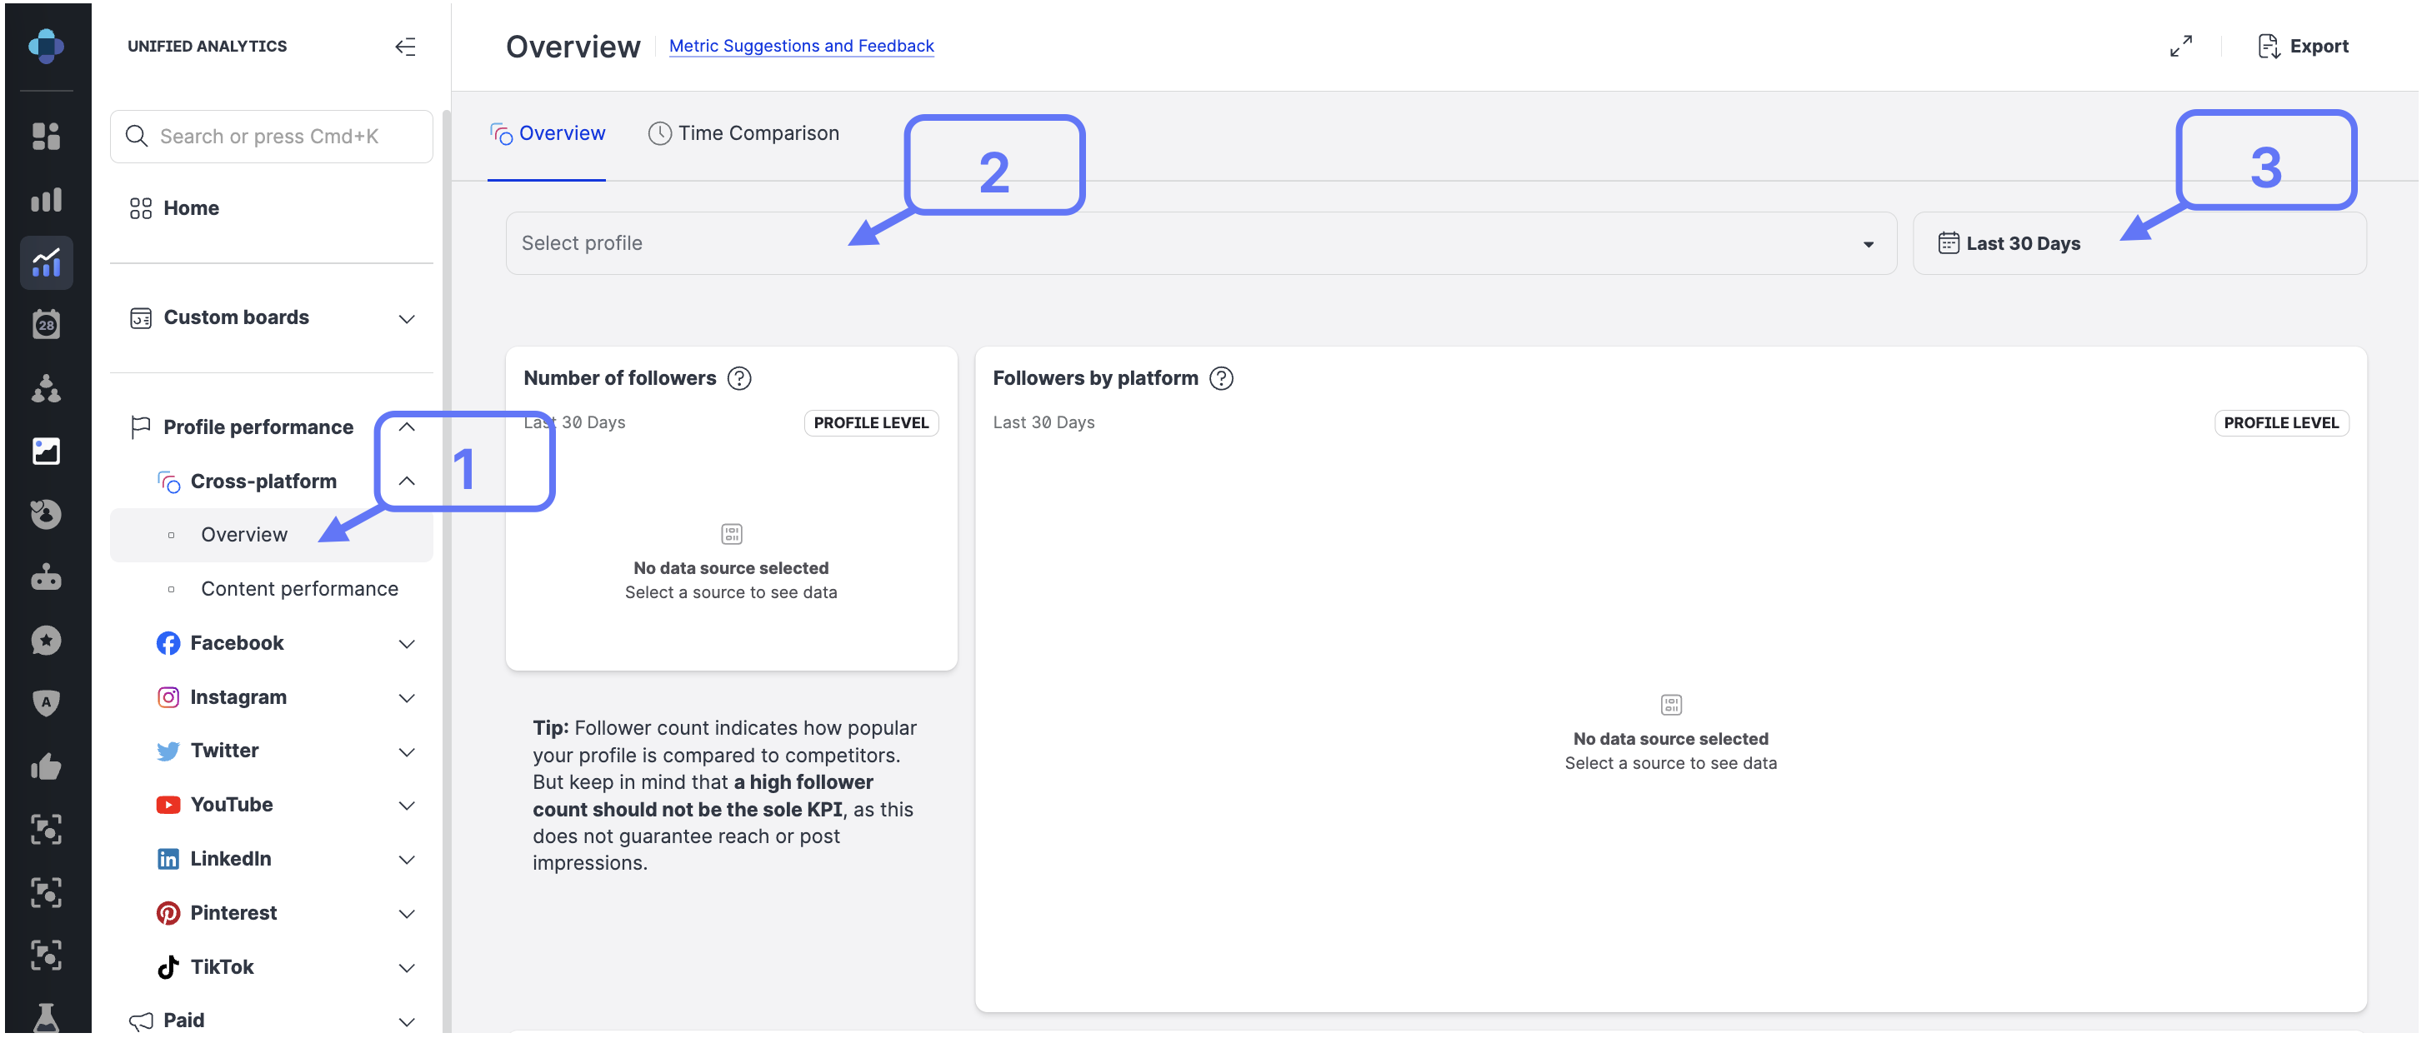The width and height of the screenshot is (2422, 1038).
Task: Expand the Custom boards section
Action: (406, 318)
